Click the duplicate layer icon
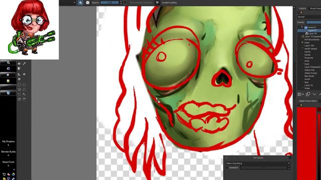The height and width of the screenshot is (180, 321). pyautogui.click(x=307, y=94)
